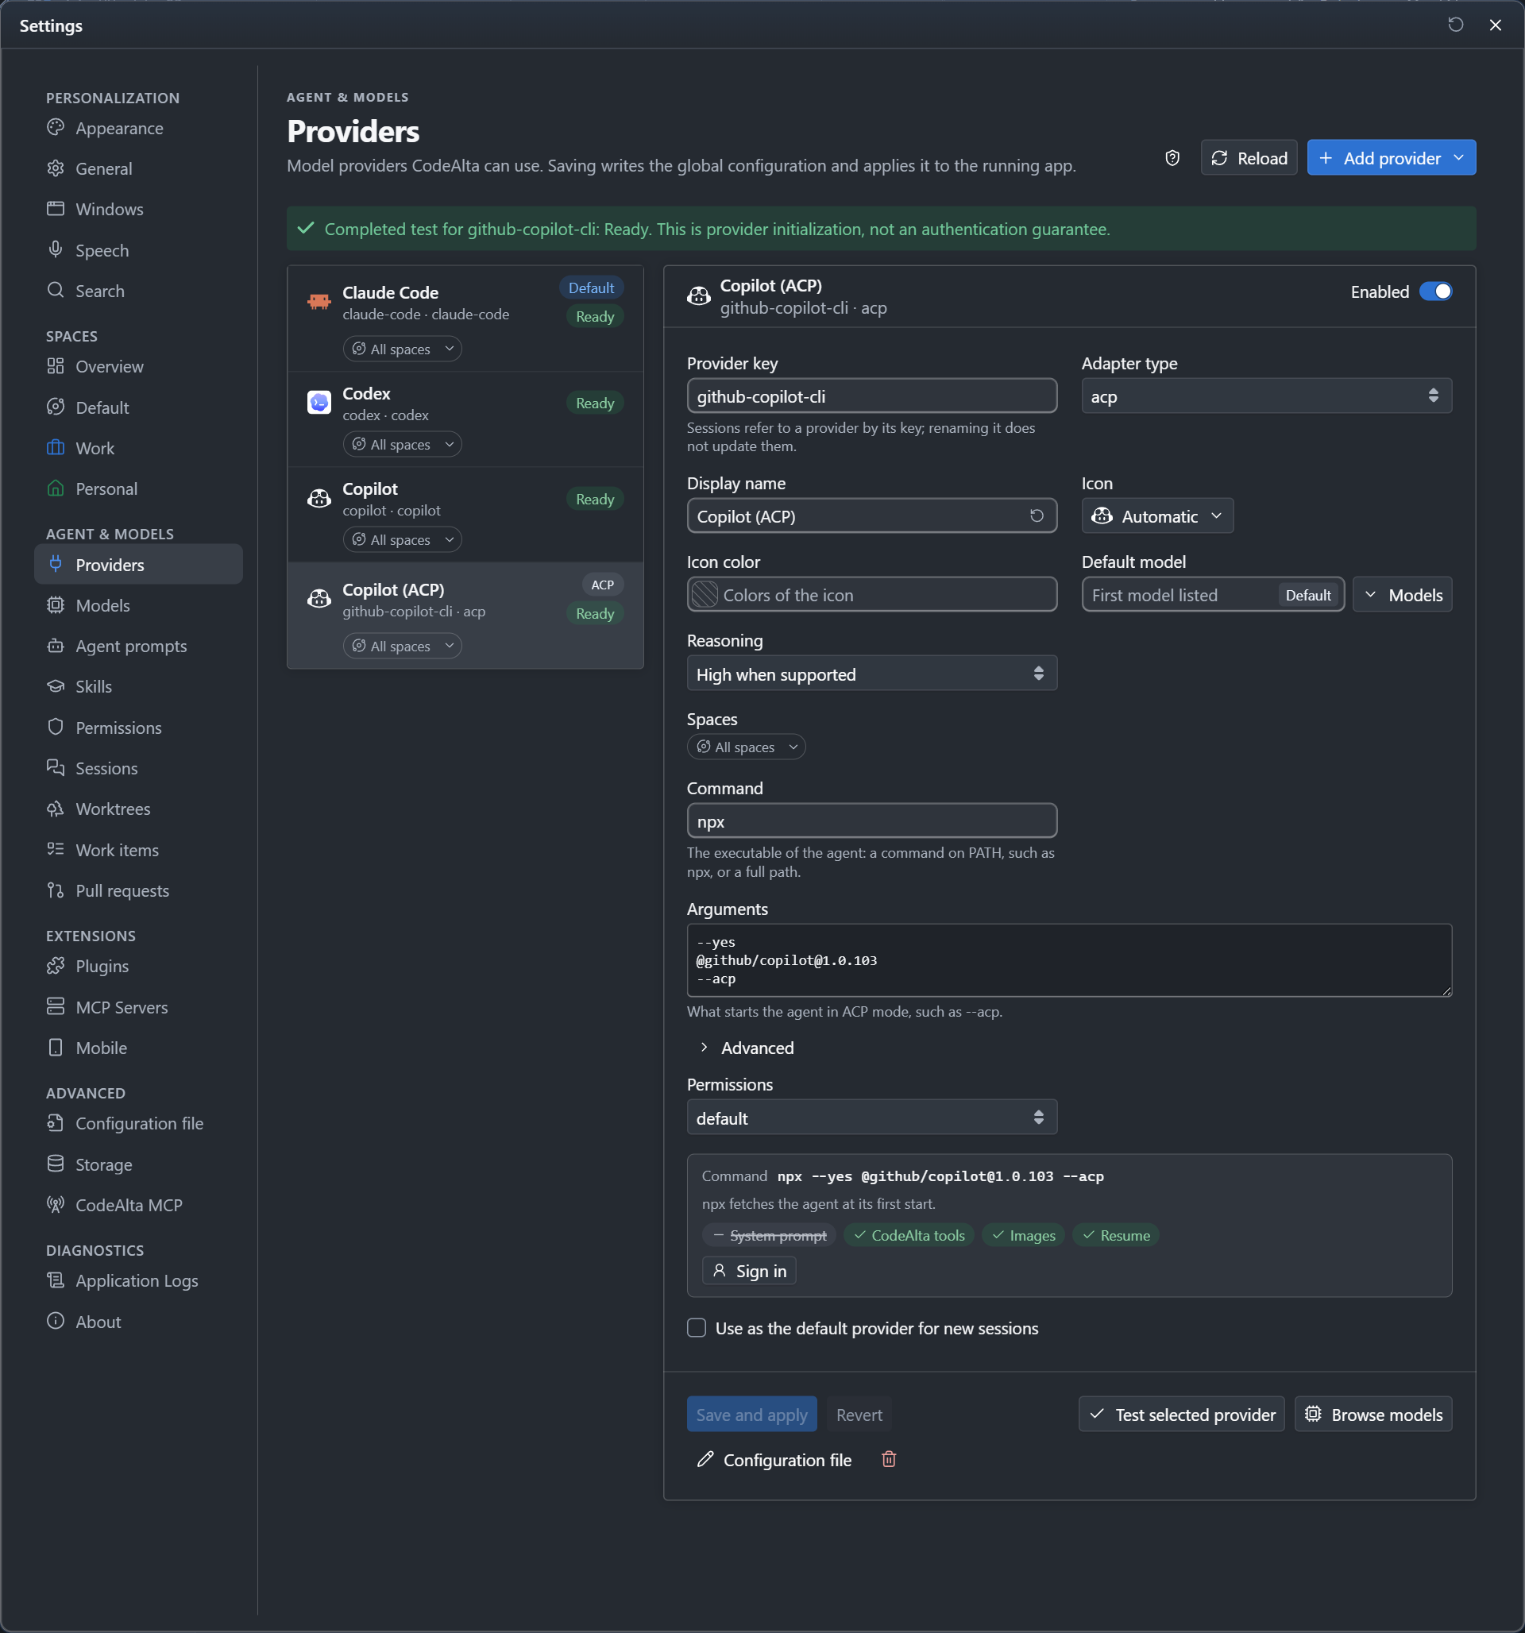Reset display name with the circular arrow icon
This screenshot has height=1633, width=1525.
click(x=1037, y=515)
